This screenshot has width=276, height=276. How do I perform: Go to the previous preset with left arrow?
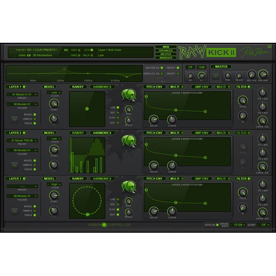65,50
